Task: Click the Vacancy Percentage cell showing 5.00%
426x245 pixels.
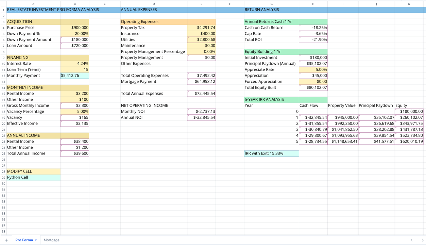Action: (74, 111)
